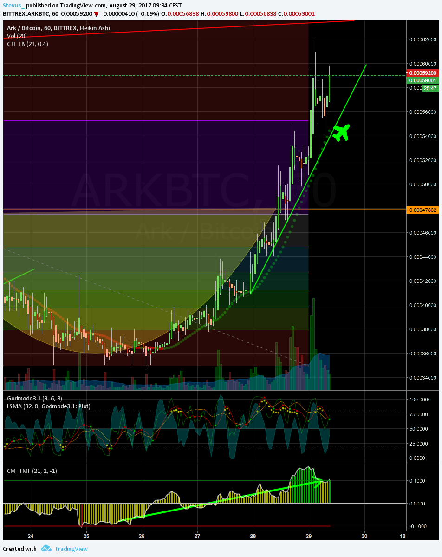Click the date label 25 on time axis
Screen dimensions: 442x557
click(86, 536)
